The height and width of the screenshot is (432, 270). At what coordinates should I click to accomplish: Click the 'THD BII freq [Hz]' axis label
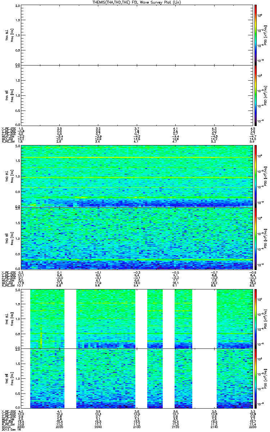(10, 238)
